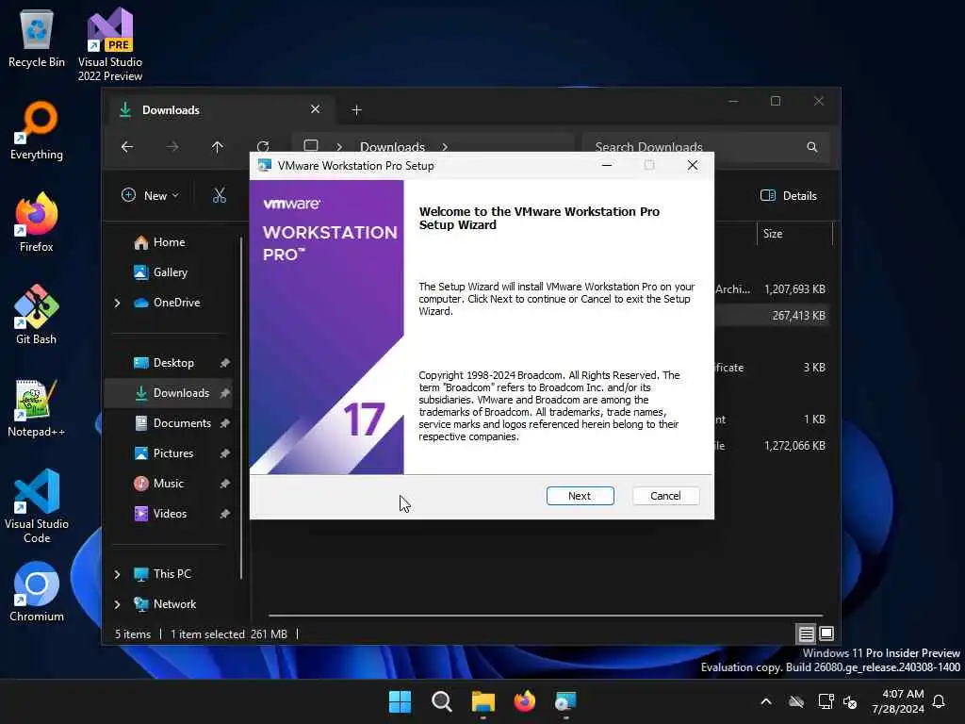
Task: Click the pin icon beside Music
Action: (224, 484)
